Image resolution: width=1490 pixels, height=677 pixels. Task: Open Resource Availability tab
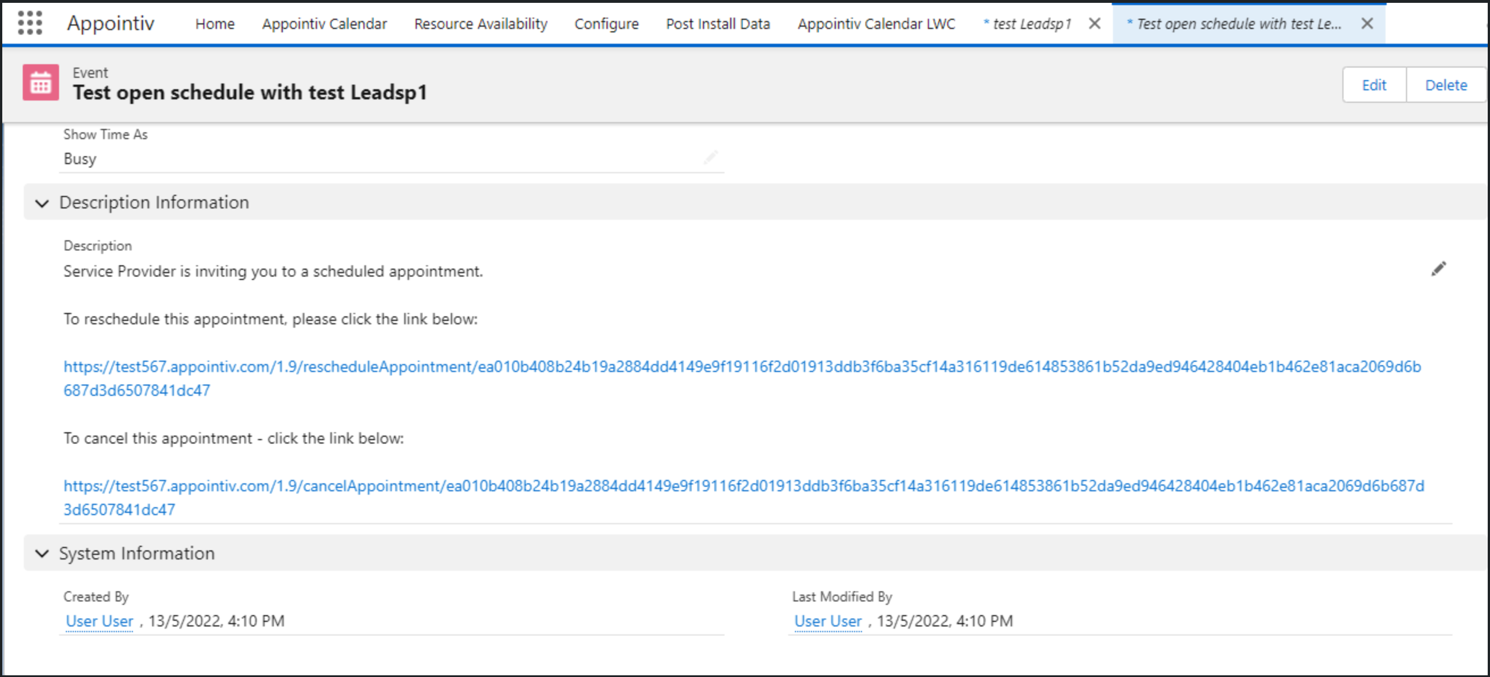point(480,24)
